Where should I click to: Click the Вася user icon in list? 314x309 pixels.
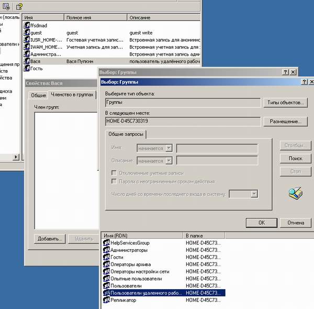coord(27,61)
